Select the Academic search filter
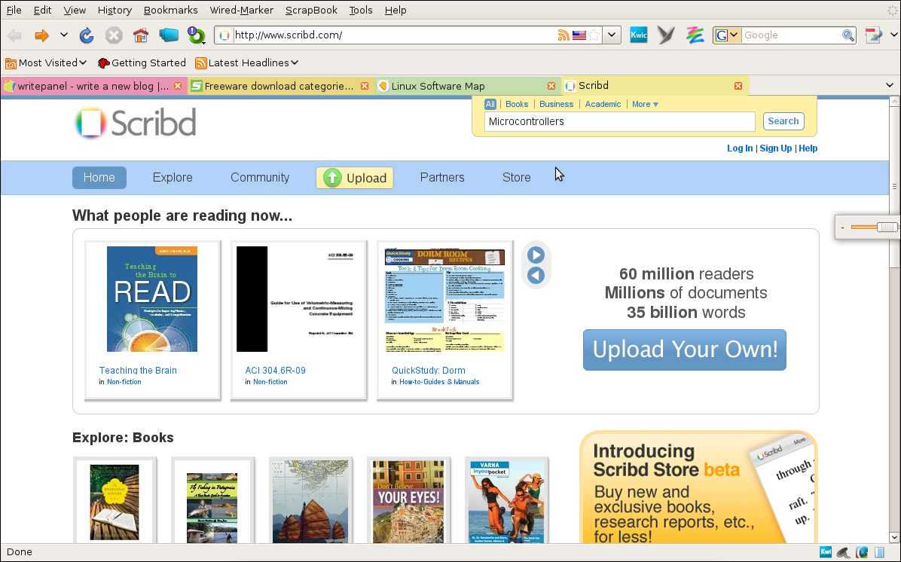This screenshot has width=901, height=562. tap(603, 104)
